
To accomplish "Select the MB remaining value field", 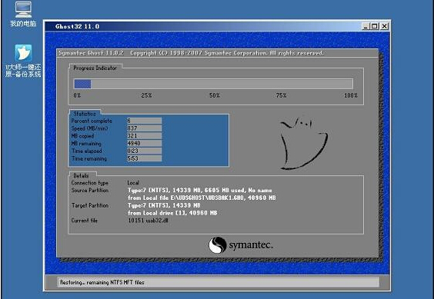I will pyautogui.click(x=144, y=143).
